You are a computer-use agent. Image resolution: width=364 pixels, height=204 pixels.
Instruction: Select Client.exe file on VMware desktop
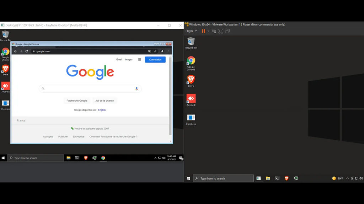point(191,119)
